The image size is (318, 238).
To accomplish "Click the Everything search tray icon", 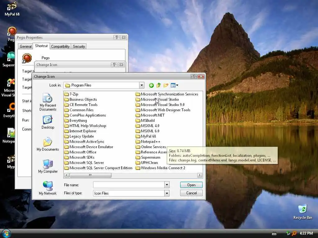I will [294, 233].
